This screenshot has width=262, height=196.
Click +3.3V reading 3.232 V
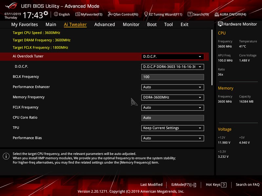click(x=223, y=157)
